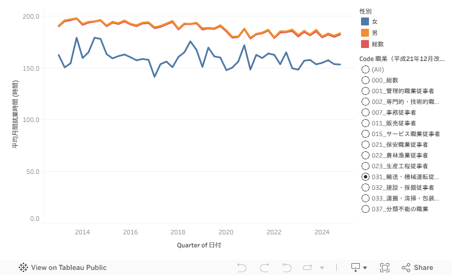This screenshot has width=452, height=275.
Task: Click the Share button label
Action: 423,268
